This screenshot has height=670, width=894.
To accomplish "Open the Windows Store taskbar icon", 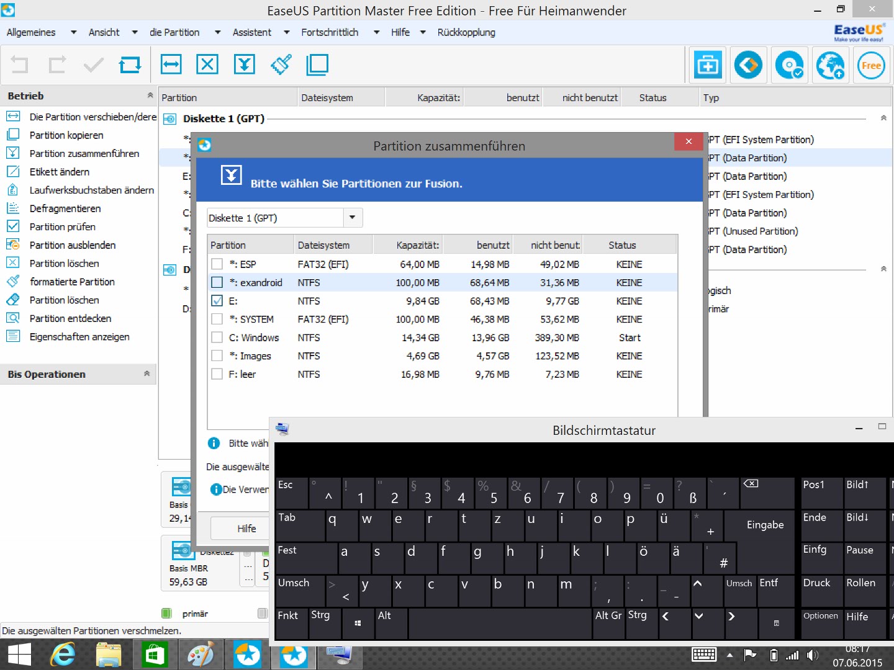I will (155, 655).
